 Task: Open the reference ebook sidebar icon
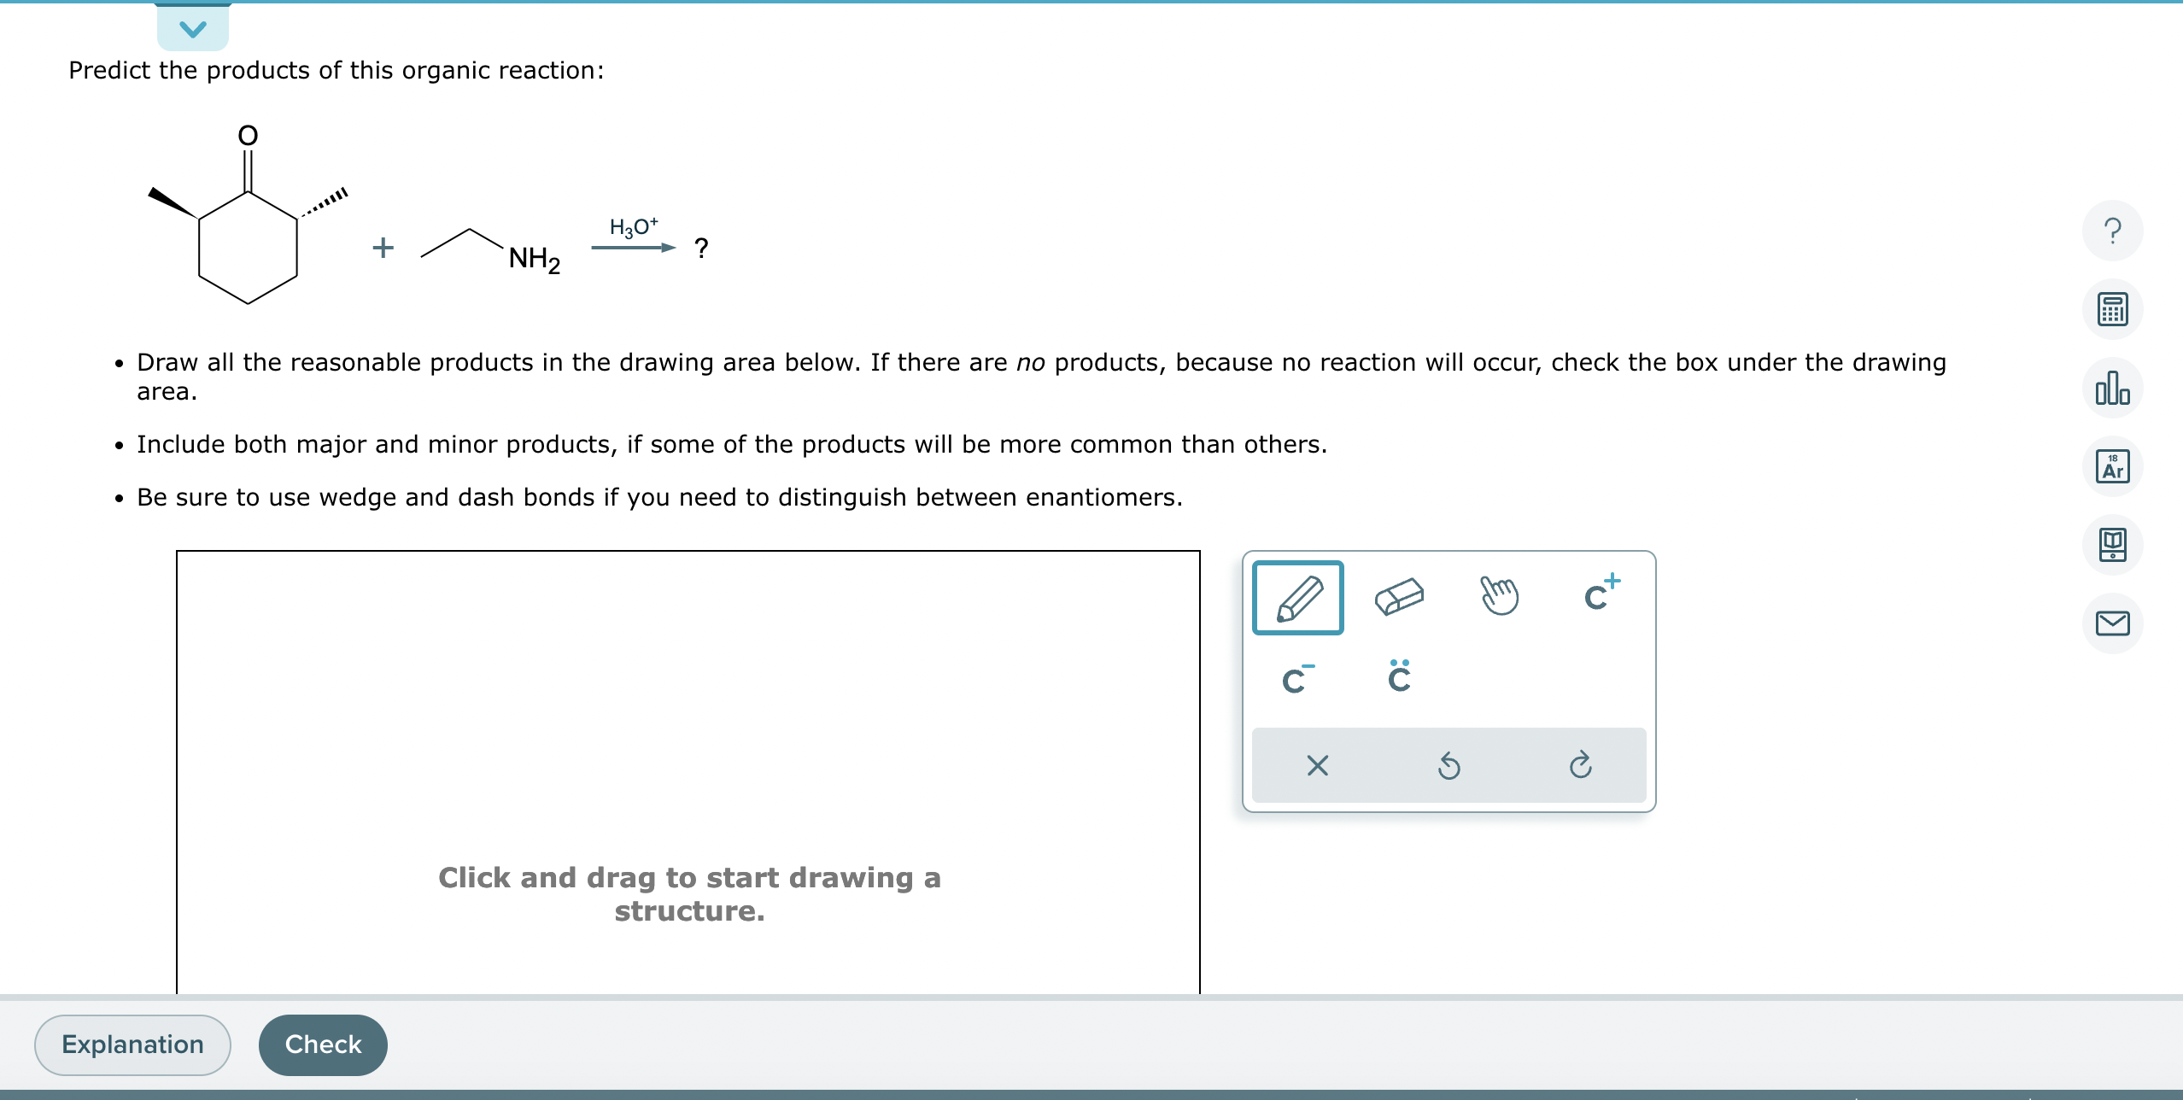[2113, 543]
